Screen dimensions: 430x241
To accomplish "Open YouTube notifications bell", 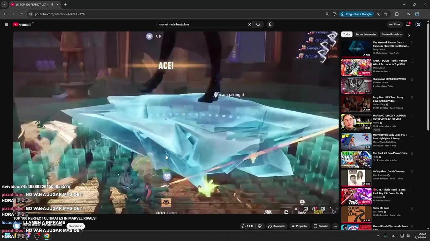I will tap(408, 24).
